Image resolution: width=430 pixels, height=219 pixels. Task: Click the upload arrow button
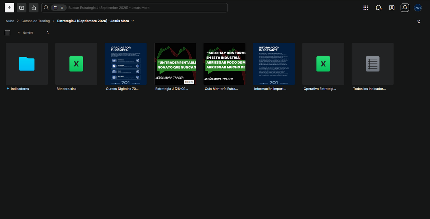click(x=10, y=8)
